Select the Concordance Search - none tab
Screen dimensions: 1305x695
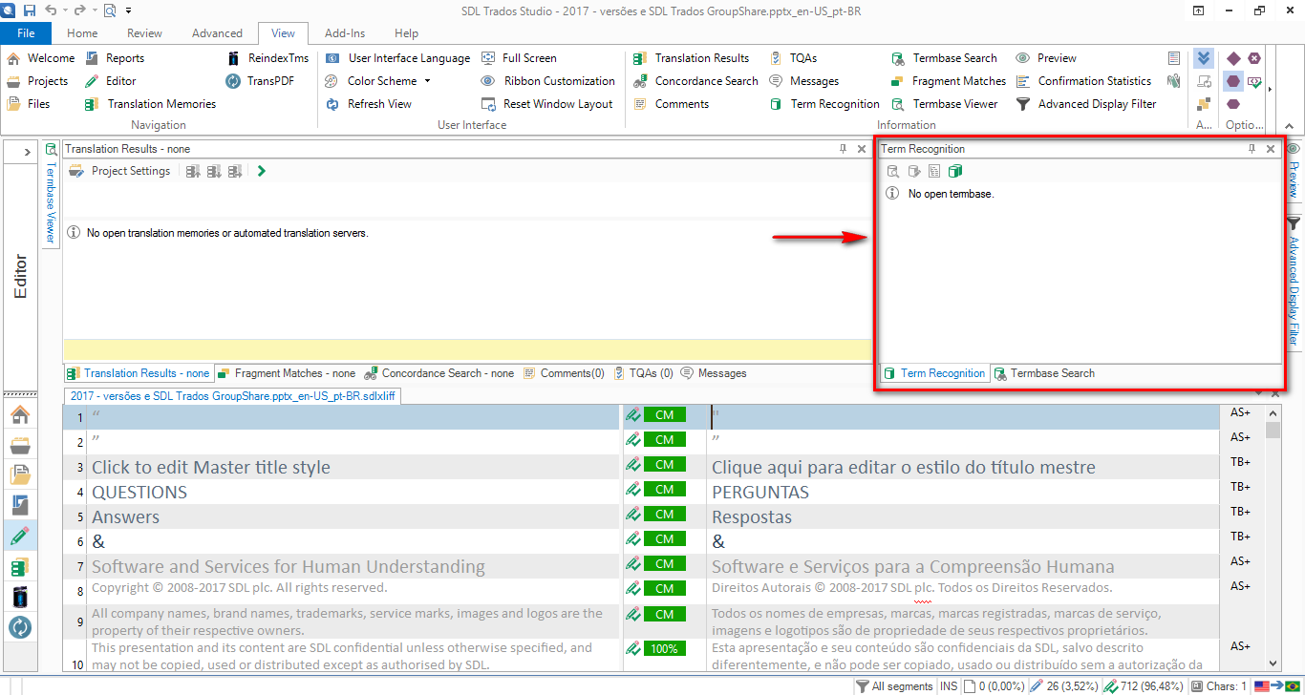coord(439,373)
